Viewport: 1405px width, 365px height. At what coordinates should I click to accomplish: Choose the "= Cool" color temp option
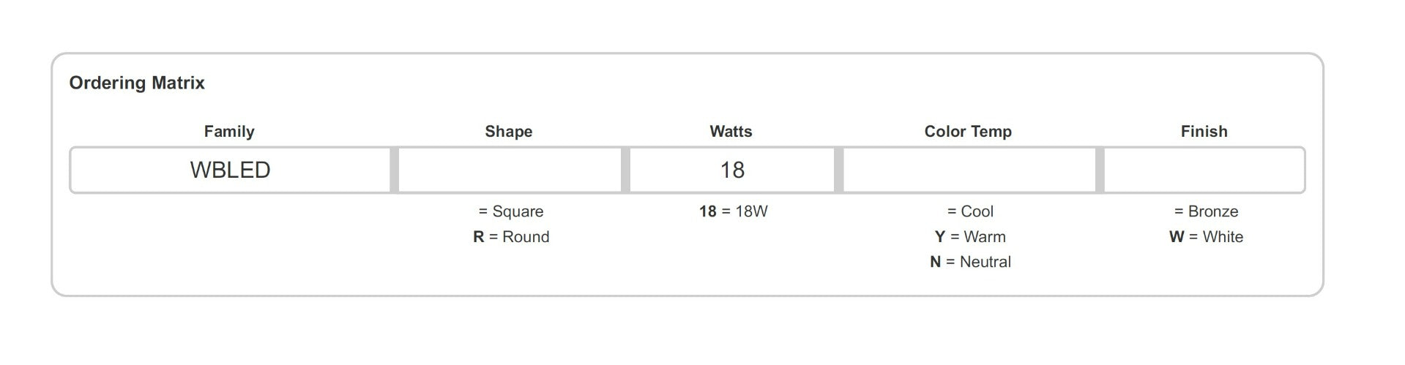point(969,211)
